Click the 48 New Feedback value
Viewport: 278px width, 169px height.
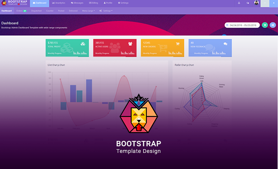192,43
